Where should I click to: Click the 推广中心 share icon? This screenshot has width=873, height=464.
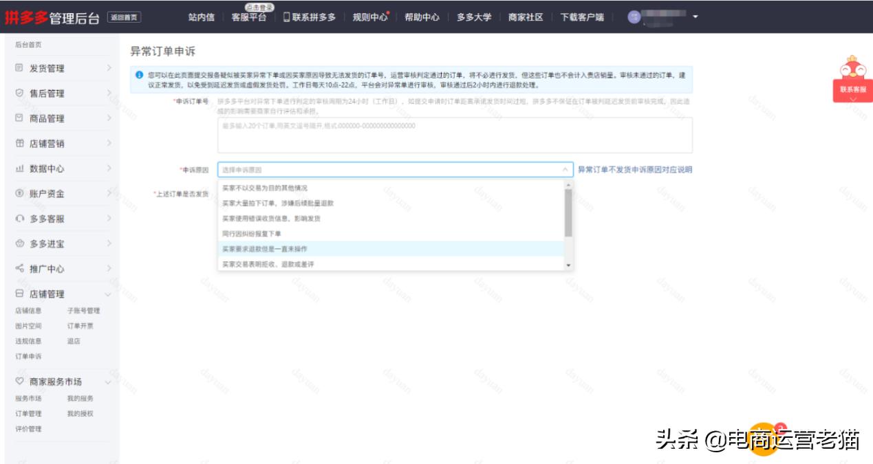pos(19,269)
